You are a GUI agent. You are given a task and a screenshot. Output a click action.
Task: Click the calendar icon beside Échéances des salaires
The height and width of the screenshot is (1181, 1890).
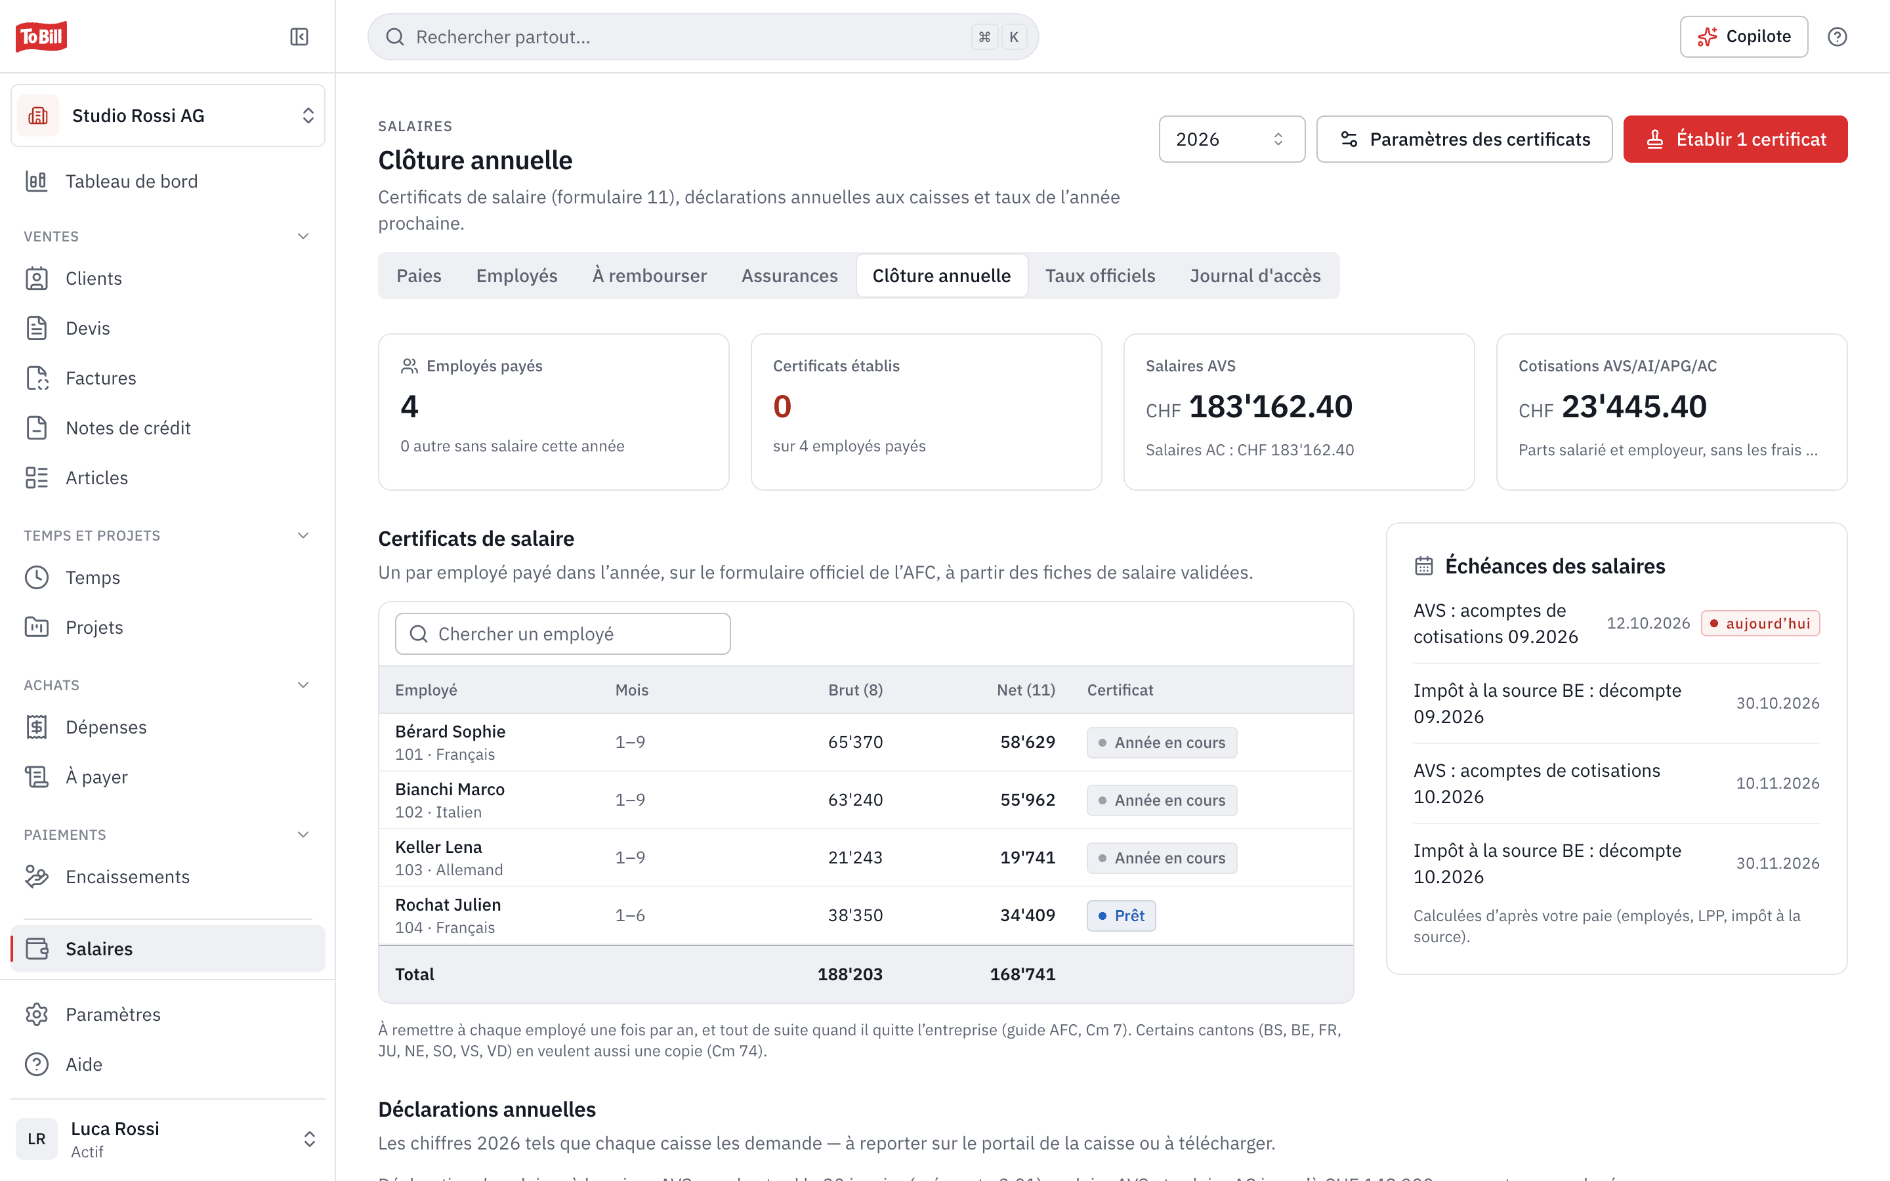pyautogui.click(x=1424, y=566)
